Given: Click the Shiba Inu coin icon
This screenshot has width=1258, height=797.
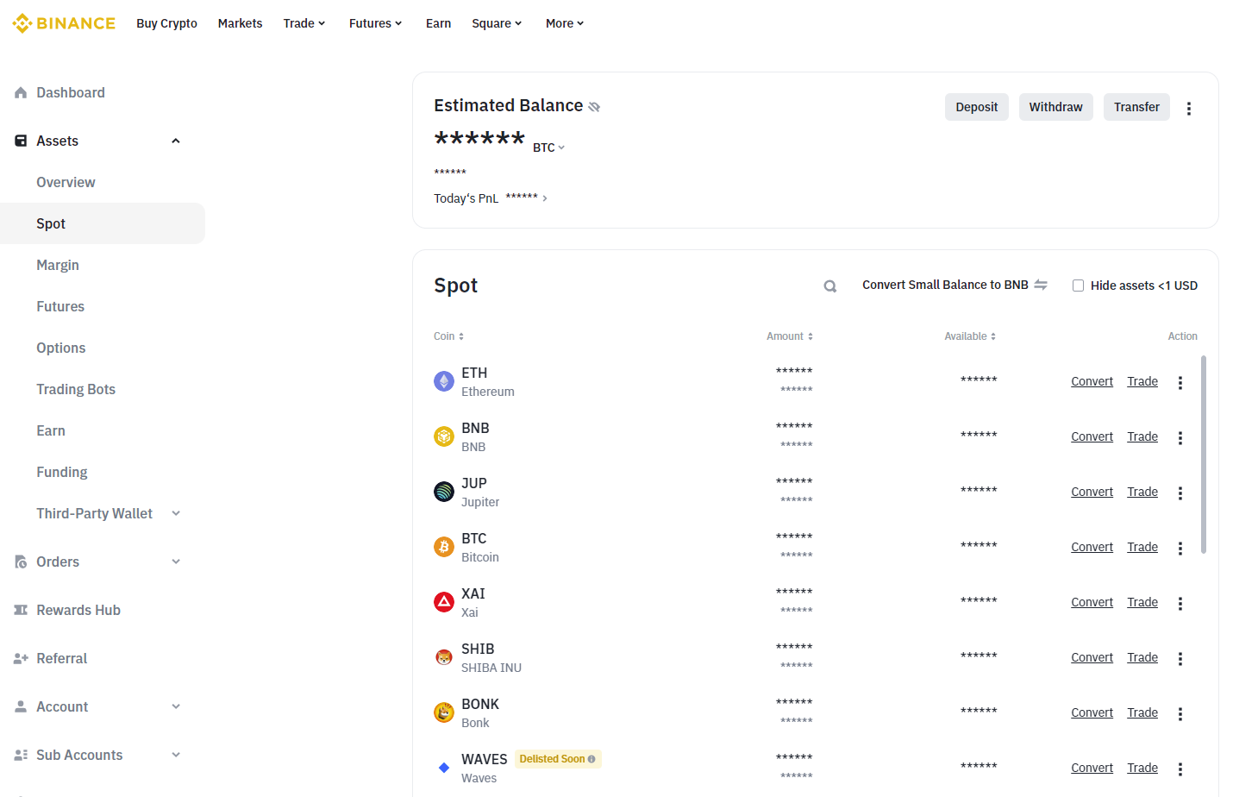Looking at the screenshot, I should 444,657.
